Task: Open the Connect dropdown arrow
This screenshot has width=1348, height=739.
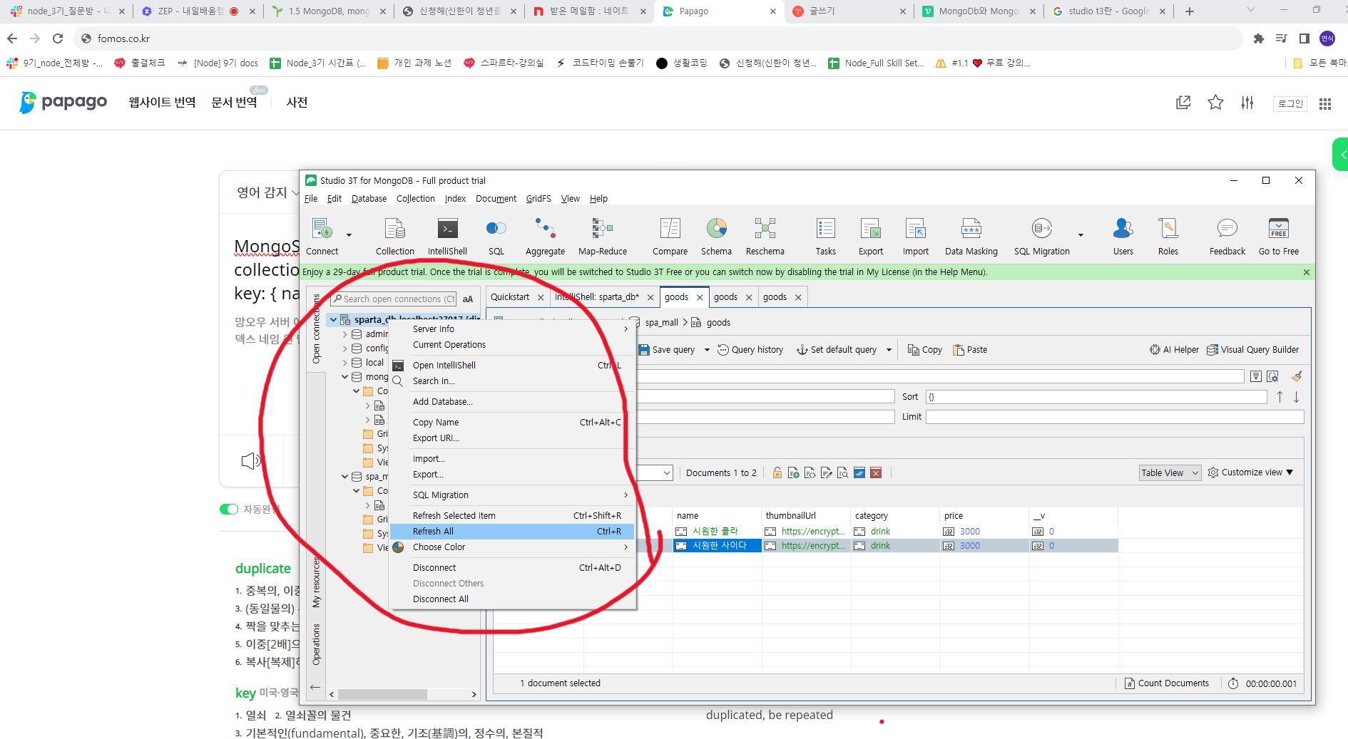Action: click(x=349, y=235)
